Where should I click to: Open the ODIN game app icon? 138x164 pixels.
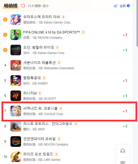point(16,50)
